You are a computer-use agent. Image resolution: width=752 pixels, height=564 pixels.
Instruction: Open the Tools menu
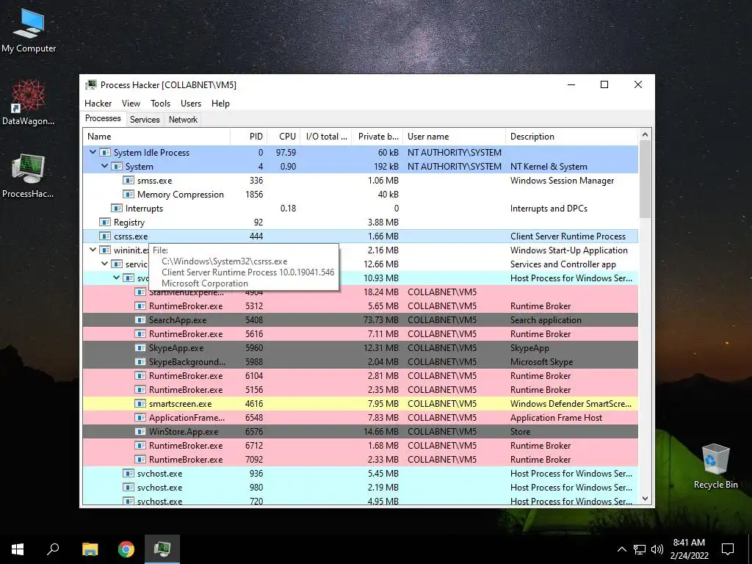[160, 103]
